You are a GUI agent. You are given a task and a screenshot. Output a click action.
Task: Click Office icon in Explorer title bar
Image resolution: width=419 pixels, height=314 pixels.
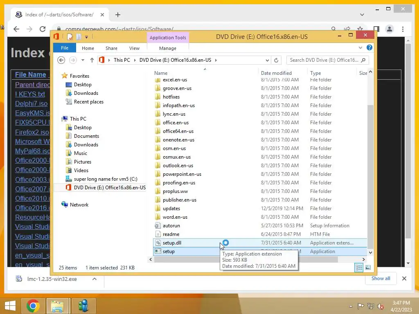pyautogui.click(x=56, y=36)
